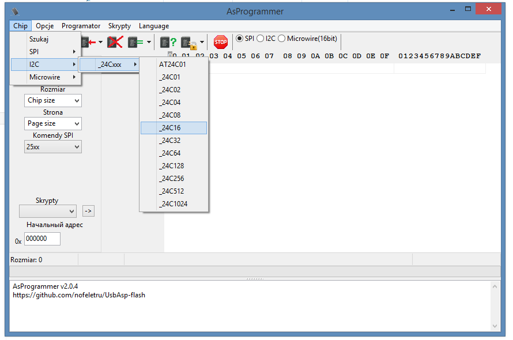Open the Skrypty menu in the menu bar
This screenshot has width=513, height=340.
click(119, 26)
